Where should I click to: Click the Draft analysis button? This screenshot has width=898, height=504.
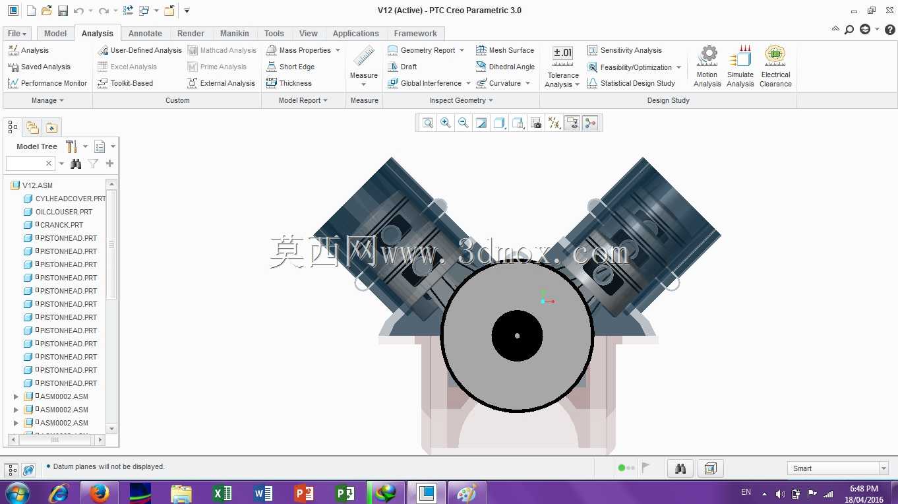(402, 67)
